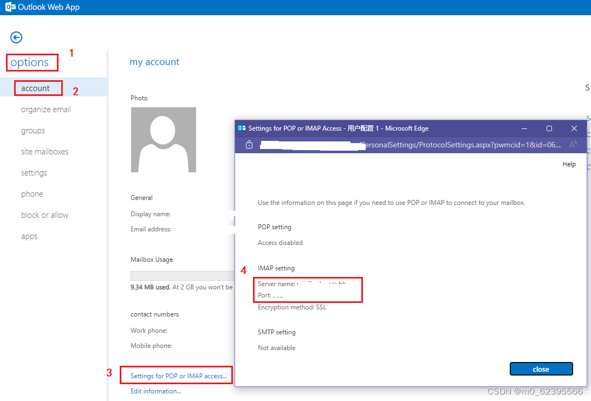The image size is (591, 401).
Task: Click the Server name label
Action: [x=276, y=284]
